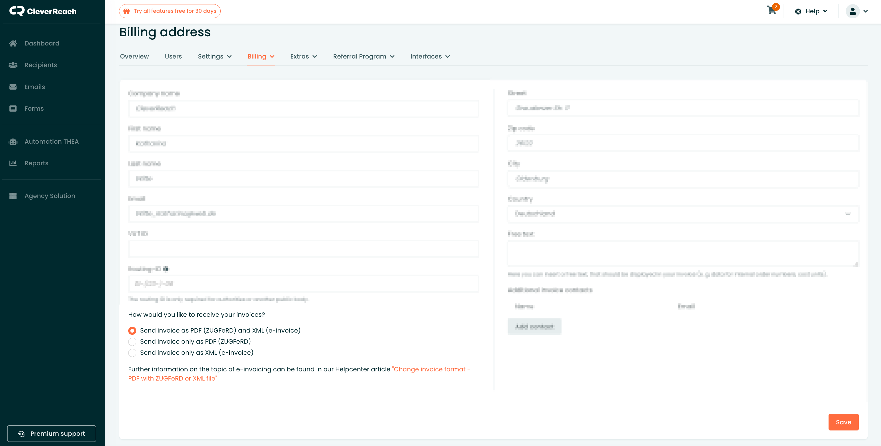Select invoice only as XML (e-invoice)
This screenshot has width=881, height=446.
tap(132, 353)
